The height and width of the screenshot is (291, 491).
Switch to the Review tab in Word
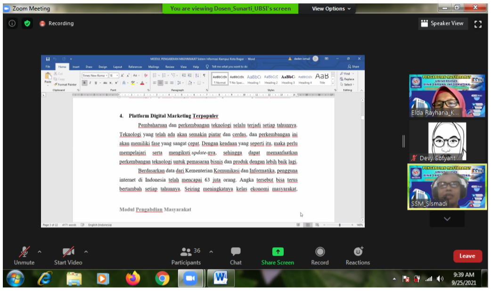point(170,67)
